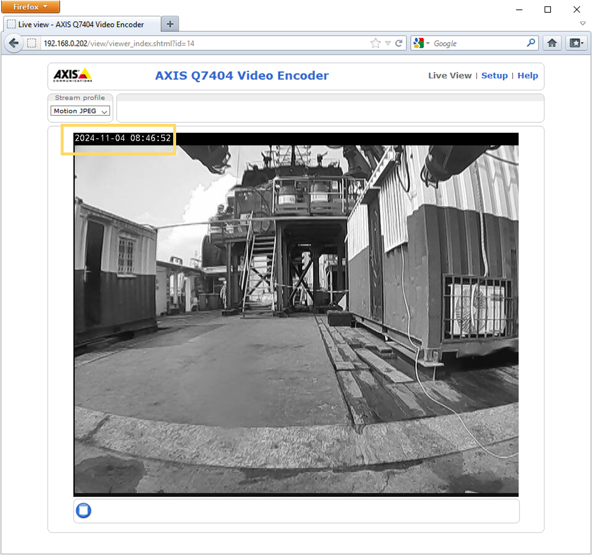The width and height of the screenshot is (592, 555).
Task: Expand the Stream profile dropdown
Action: 80,111
